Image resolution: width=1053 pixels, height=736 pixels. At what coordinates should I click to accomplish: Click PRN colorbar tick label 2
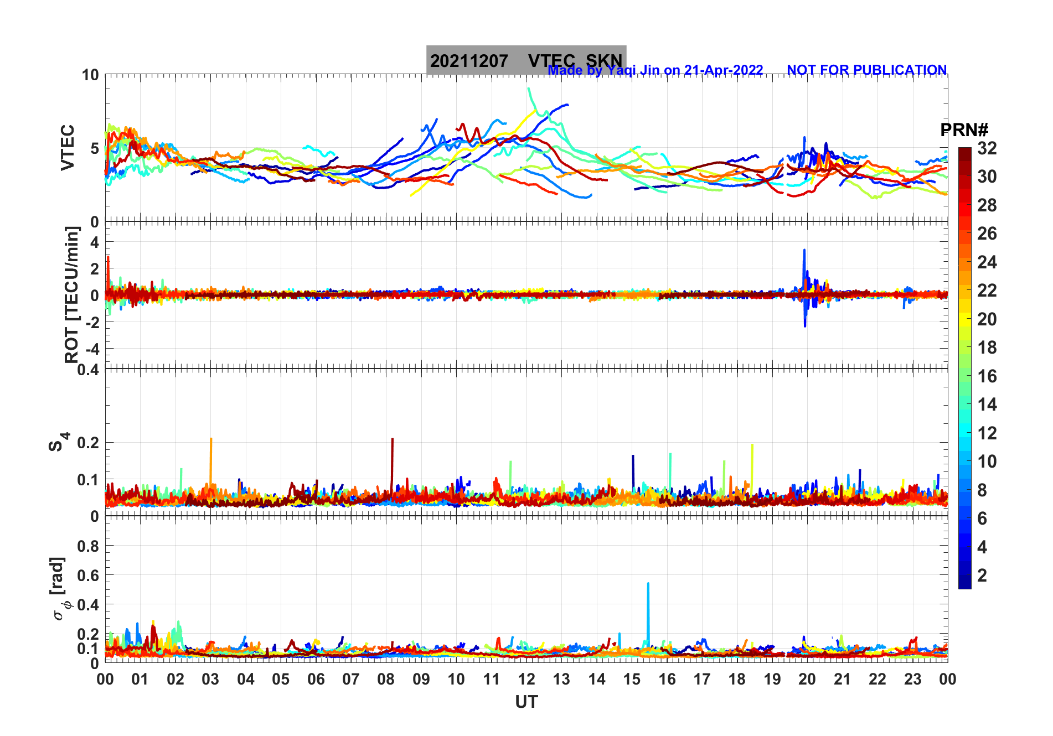pos(982,576)
